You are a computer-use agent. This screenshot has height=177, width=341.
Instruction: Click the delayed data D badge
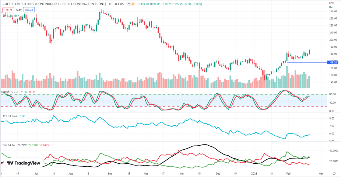tap(133, 4)
